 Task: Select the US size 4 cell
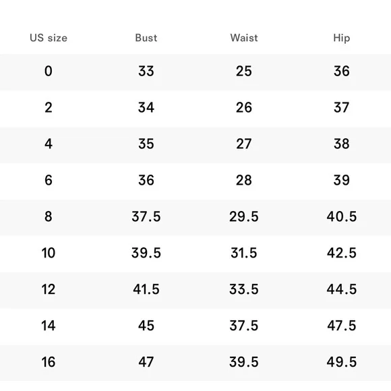(x=49, y=144)
